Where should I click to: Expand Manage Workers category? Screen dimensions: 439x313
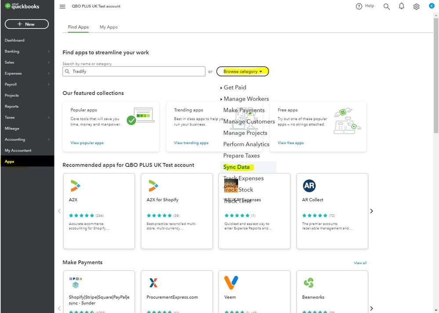click(244, 99)
